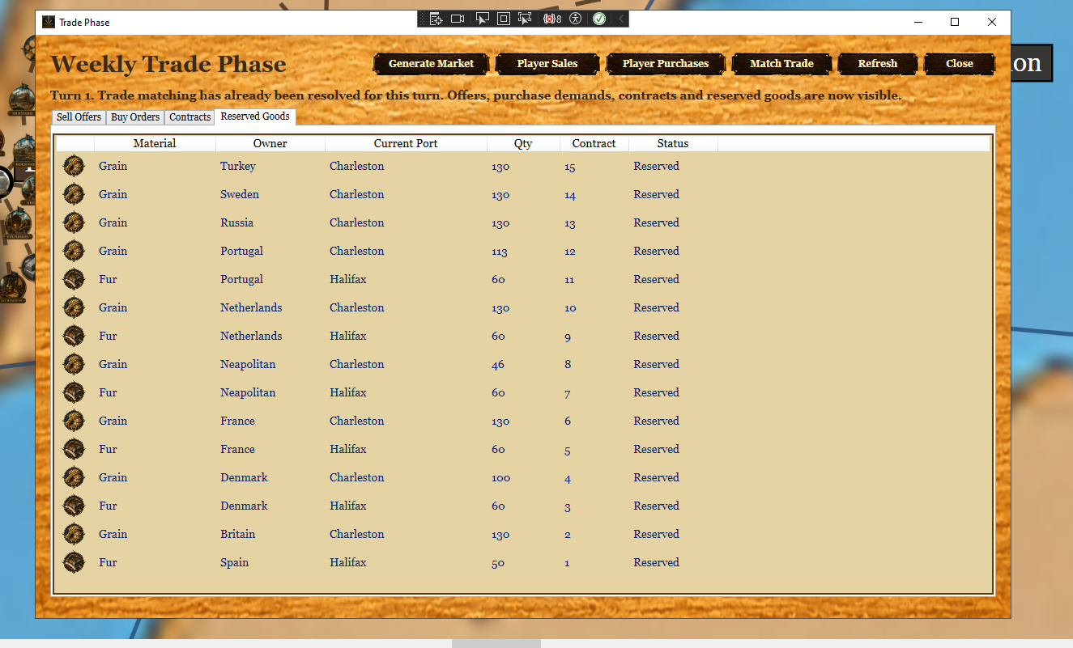
Task: Click the Fur icon in France's Halifax row
Action: coord(74,449)
